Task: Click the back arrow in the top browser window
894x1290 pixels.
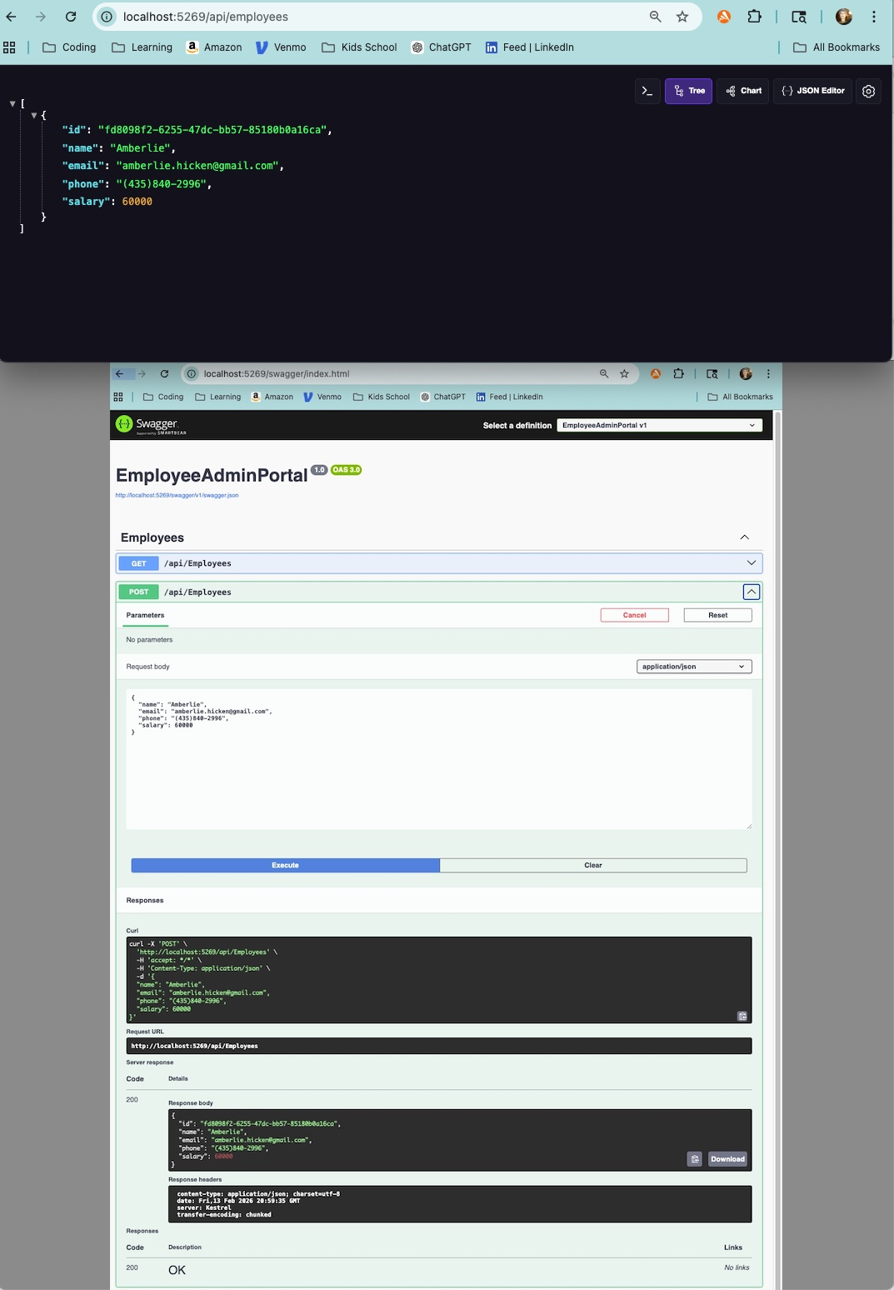Action: tap(12, 17)
